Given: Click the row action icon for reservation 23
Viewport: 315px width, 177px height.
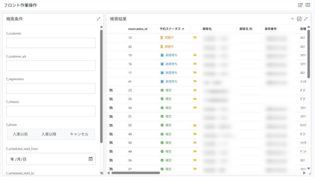Looking at the screenshot, I should point(111,90).
